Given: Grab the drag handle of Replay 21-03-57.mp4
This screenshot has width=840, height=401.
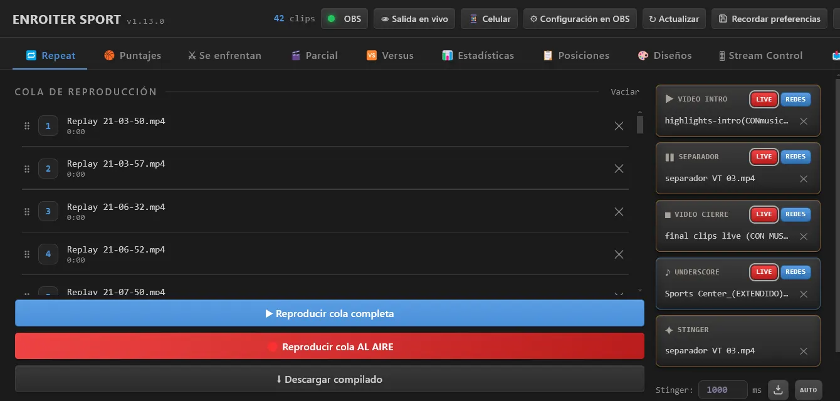Looking at the screenshot, I should [27, 169].
